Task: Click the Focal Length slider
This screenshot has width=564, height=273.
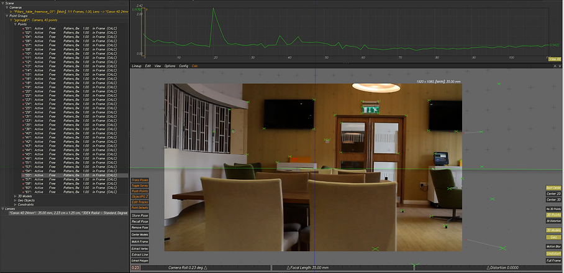Action: [342, 267]
